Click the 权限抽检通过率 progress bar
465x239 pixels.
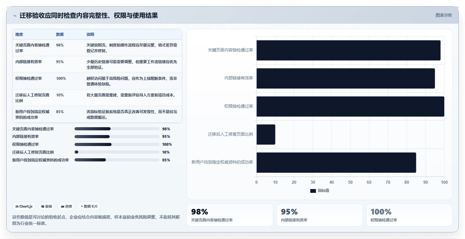117,144
